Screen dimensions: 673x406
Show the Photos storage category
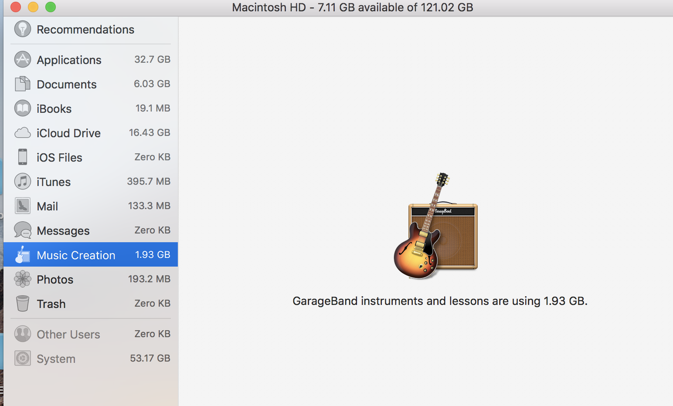coord(91,279)
